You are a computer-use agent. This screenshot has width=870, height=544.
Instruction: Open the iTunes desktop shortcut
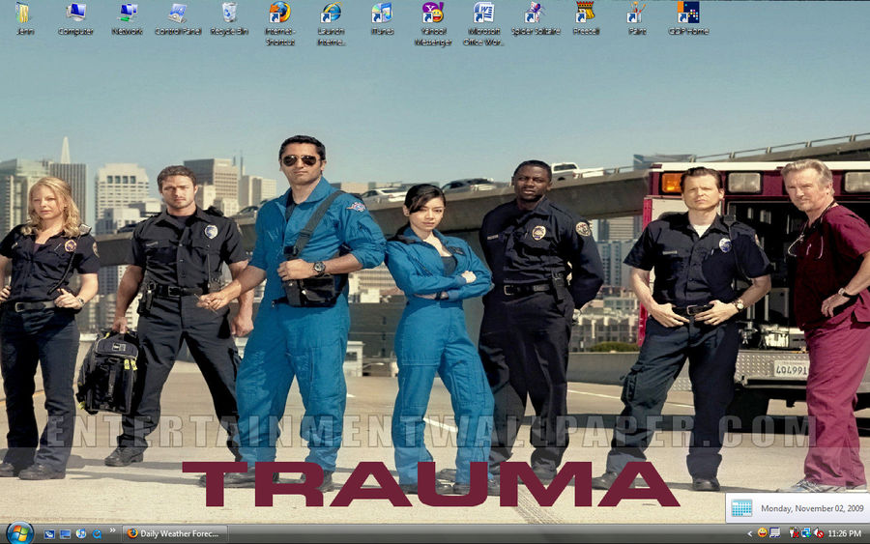point(382,18)
